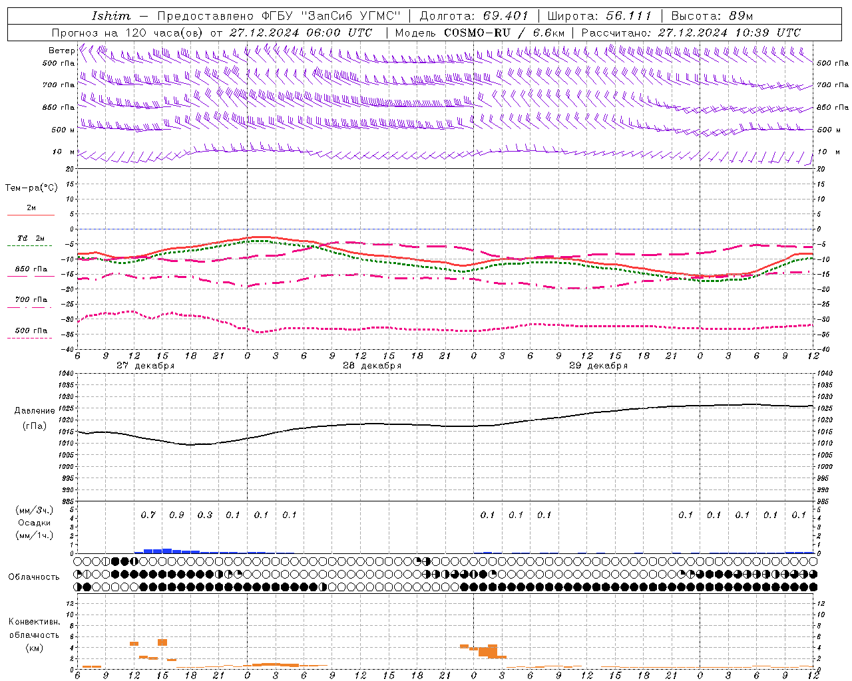Click the 700 гПа temperature legend entry
The image size is (852, 681).
(31, 300)
